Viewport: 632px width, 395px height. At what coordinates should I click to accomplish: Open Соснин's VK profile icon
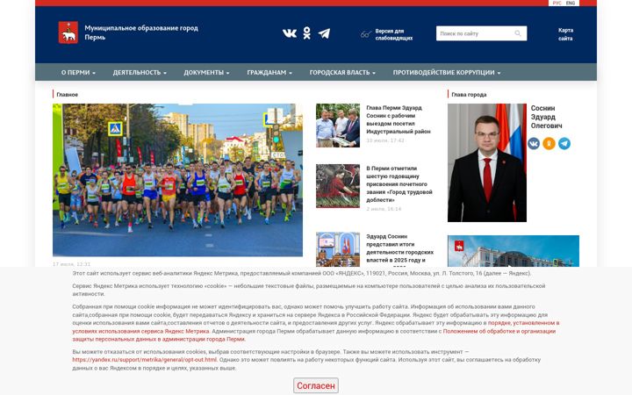point(534,143)
